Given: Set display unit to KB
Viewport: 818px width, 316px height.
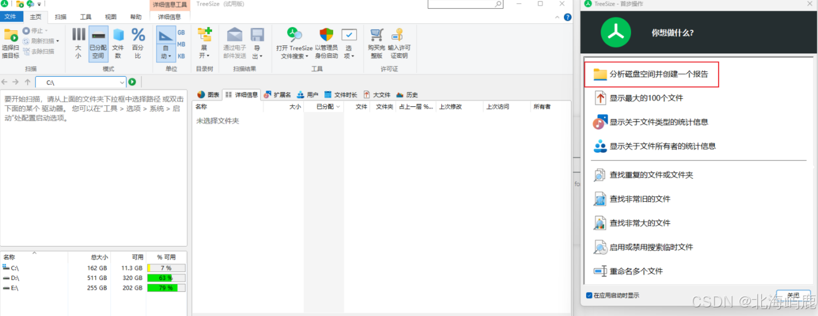Looking at the screenshot, I should coord(181,56).
